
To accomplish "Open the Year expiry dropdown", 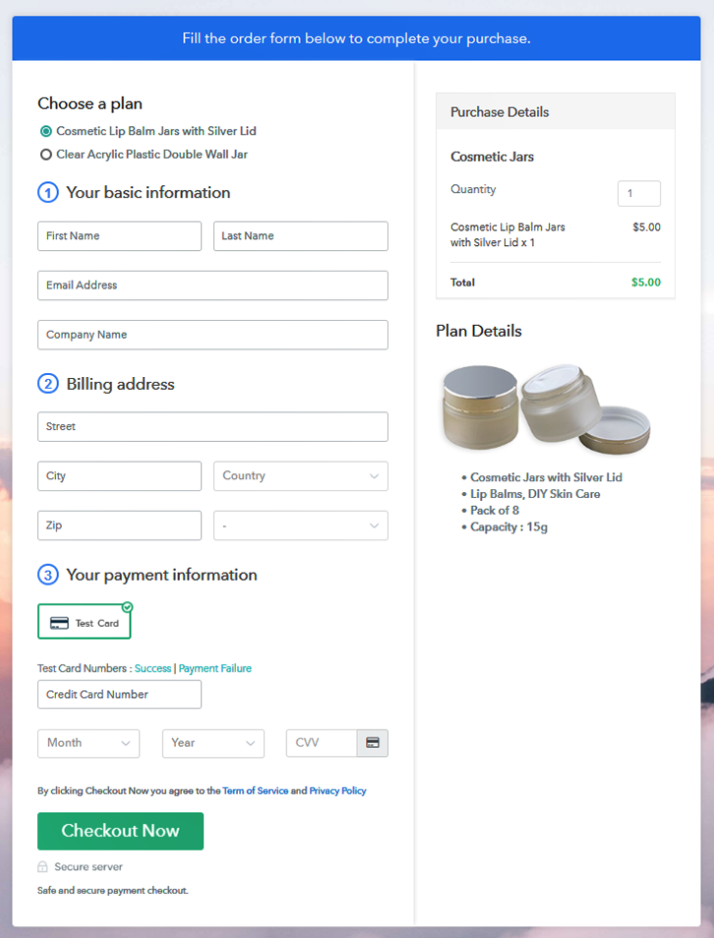I will [x=212, y=743].
